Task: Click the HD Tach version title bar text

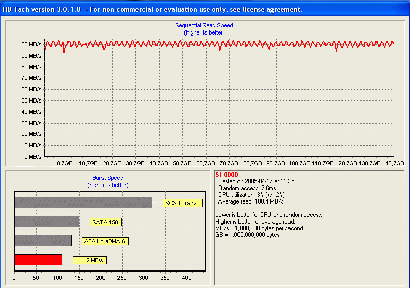Action: (152, 10)
